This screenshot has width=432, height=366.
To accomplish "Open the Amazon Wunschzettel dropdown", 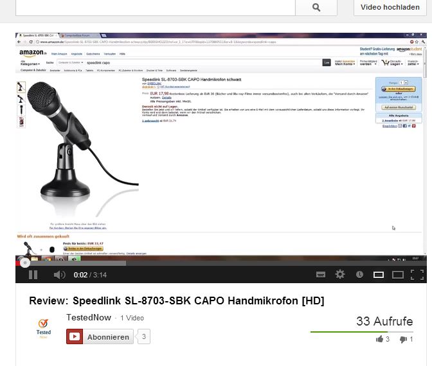I will pos(413,63).
